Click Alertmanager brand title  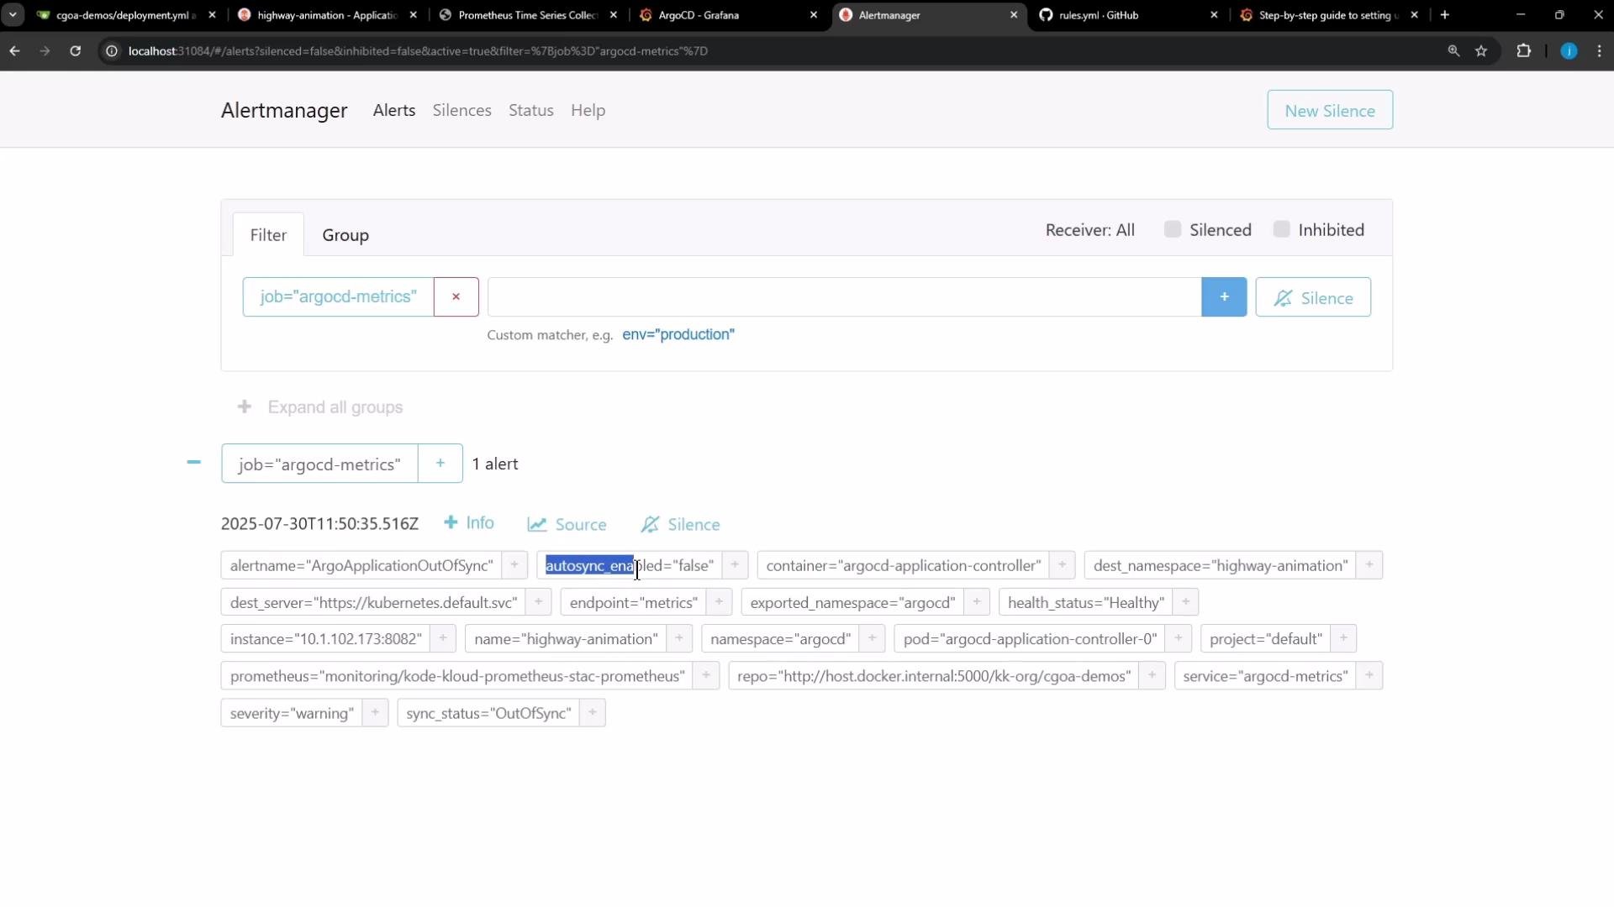coord(284,110)
